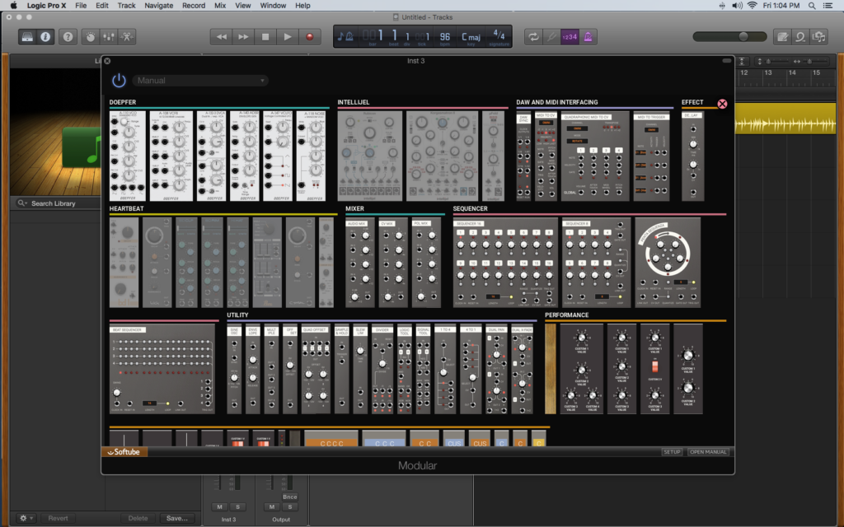Open the Navigate menu
The height and width of the screenshot is (527, 844).
click(158, 6)
